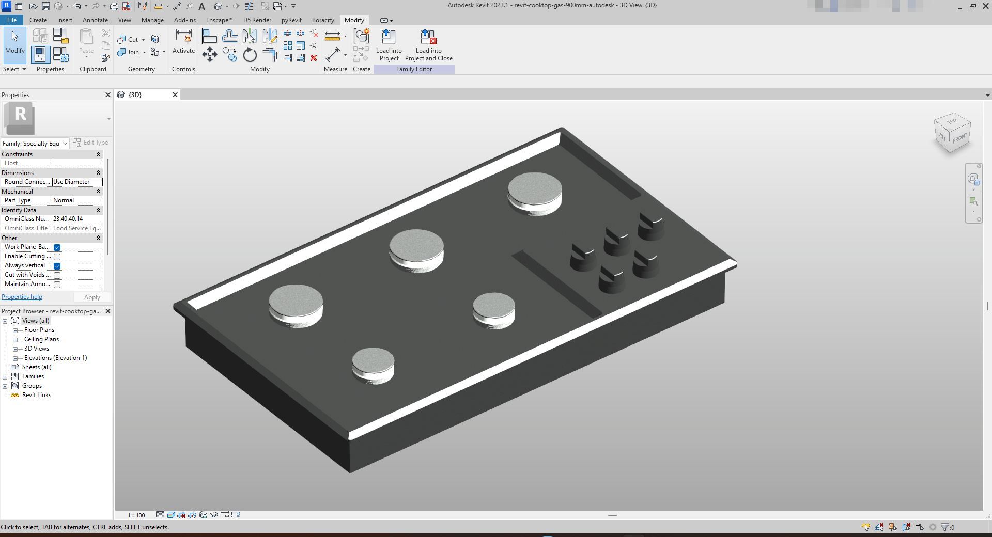This screenshot has height=537, width=992.
Task: Toggle Work Plane-Based checkbox
Action: 57,247
